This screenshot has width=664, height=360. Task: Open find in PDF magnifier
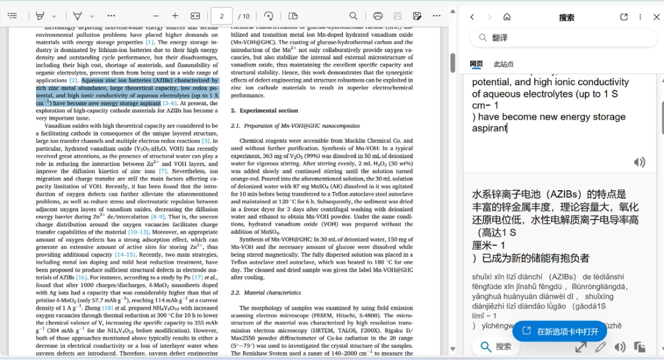click(x=353, y=16)
